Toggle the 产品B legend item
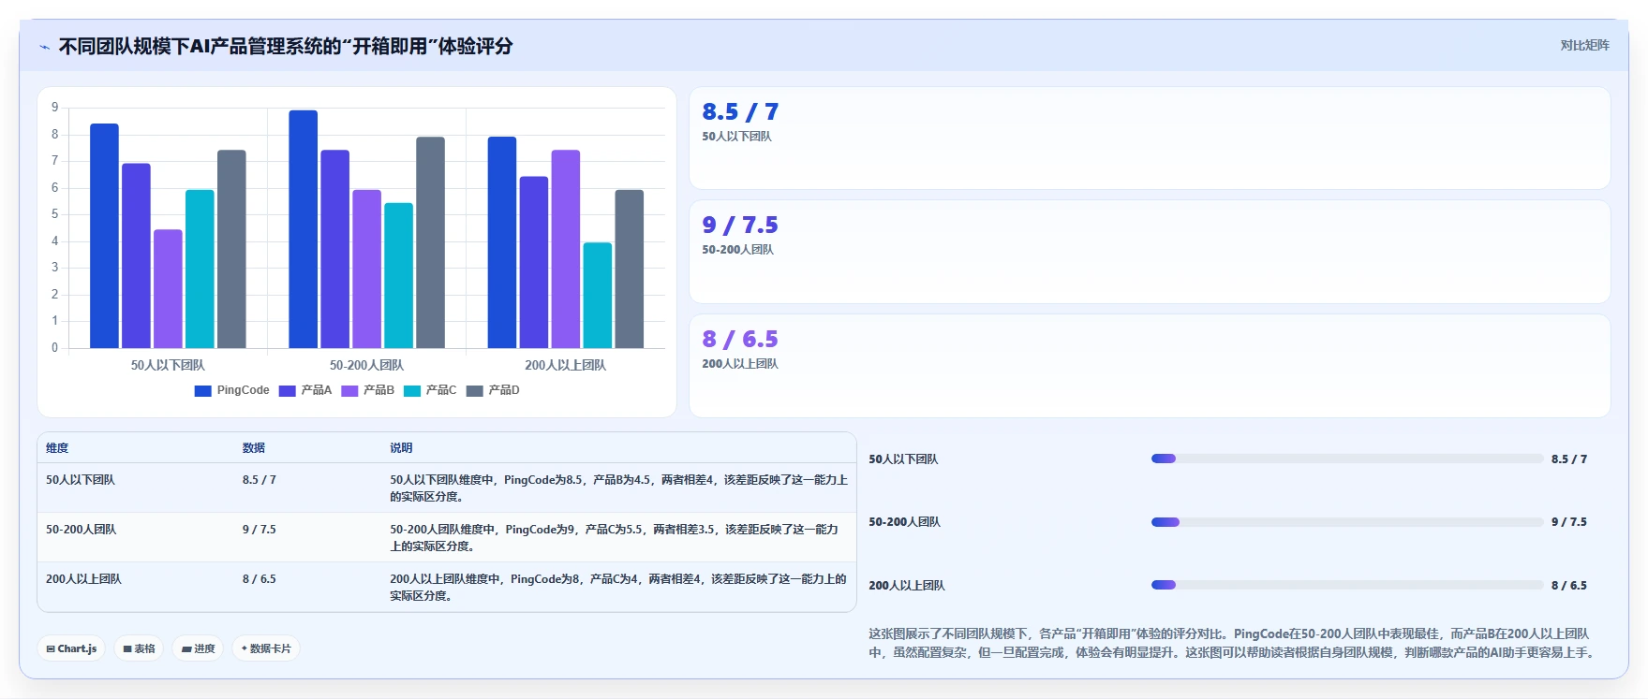This screenshot has width=1648, height=699. pos(368,390)
